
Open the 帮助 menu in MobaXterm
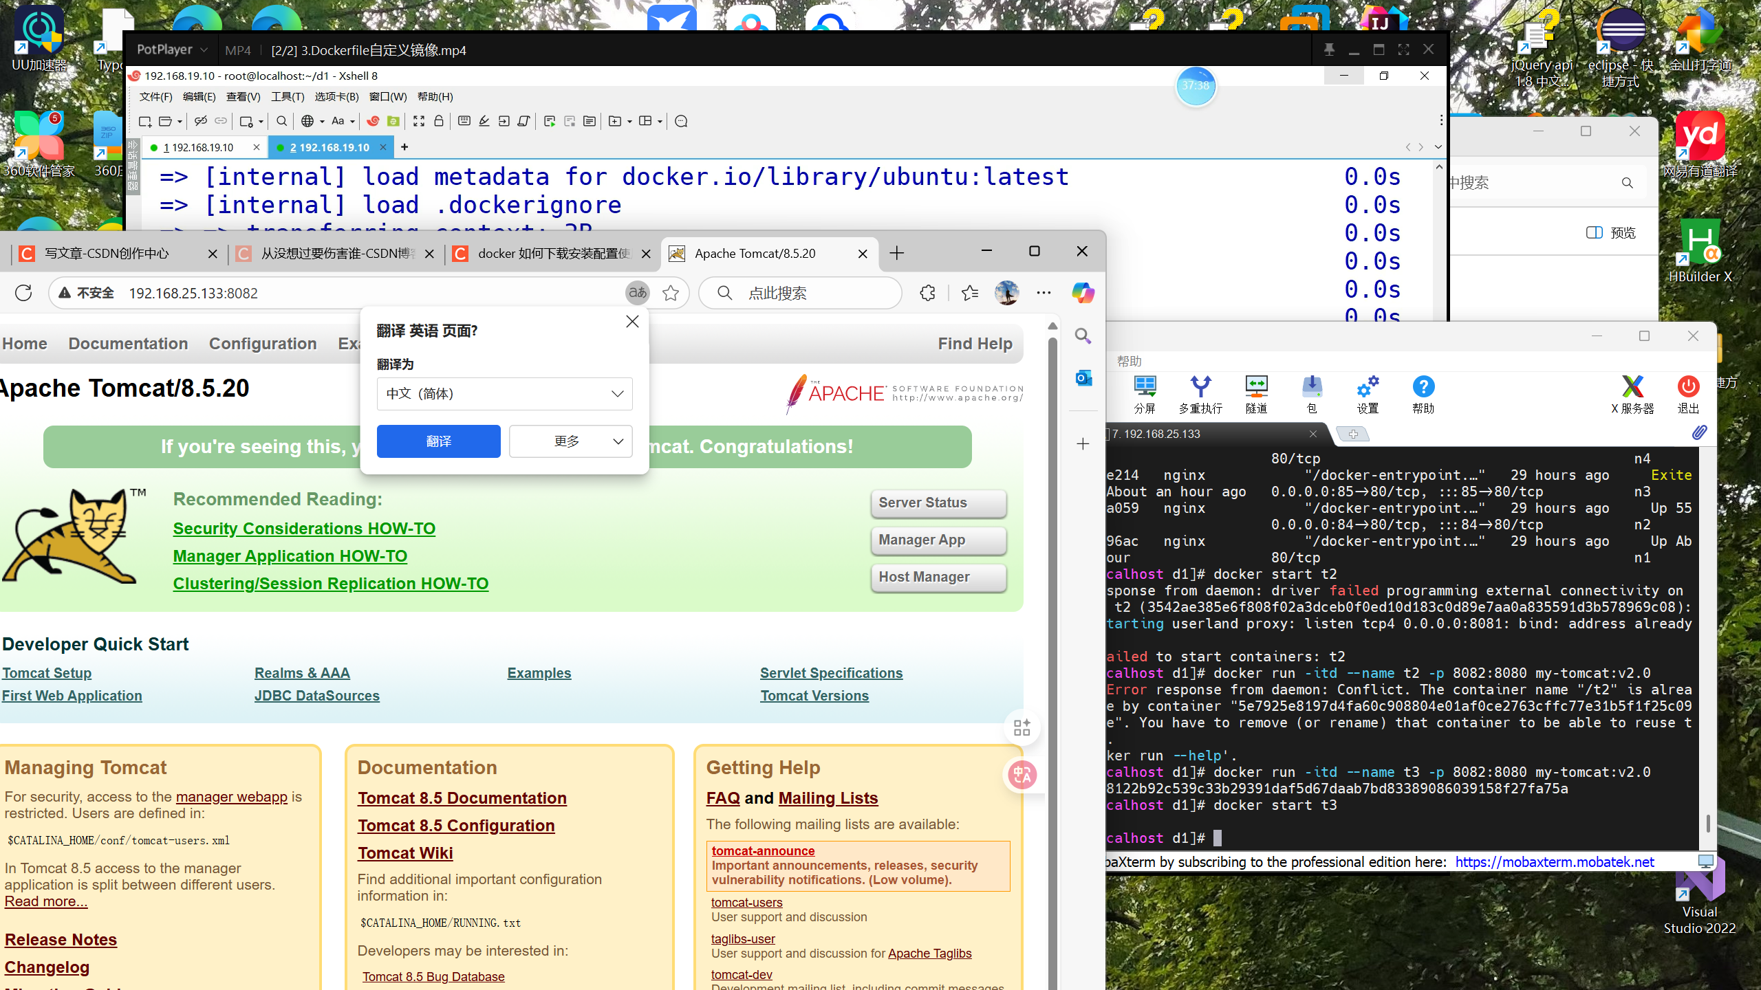[1129, 361]
